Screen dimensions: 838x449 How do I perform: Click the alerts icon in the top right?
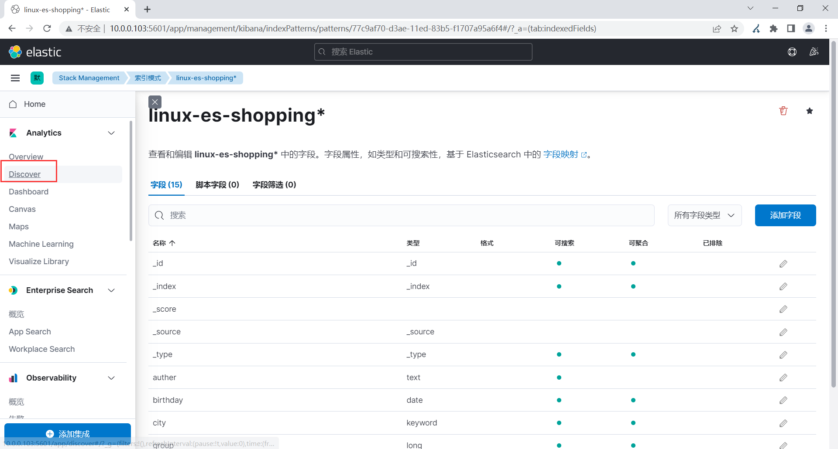pos(814,51)
